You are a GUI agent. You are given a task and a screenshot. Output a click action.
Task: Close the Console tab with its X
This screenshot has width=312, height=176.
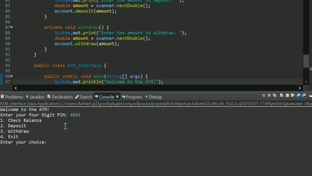tap(117, 97)
